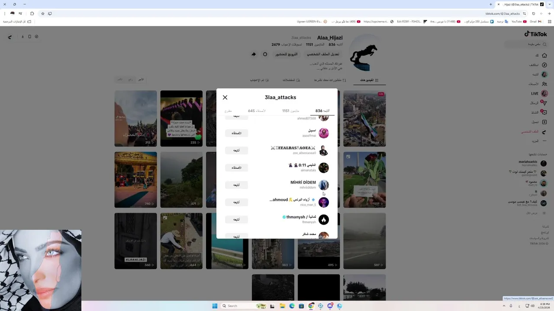554x311 pixels.
Task: Click the TikTok search field
Action: pos(526,44)
